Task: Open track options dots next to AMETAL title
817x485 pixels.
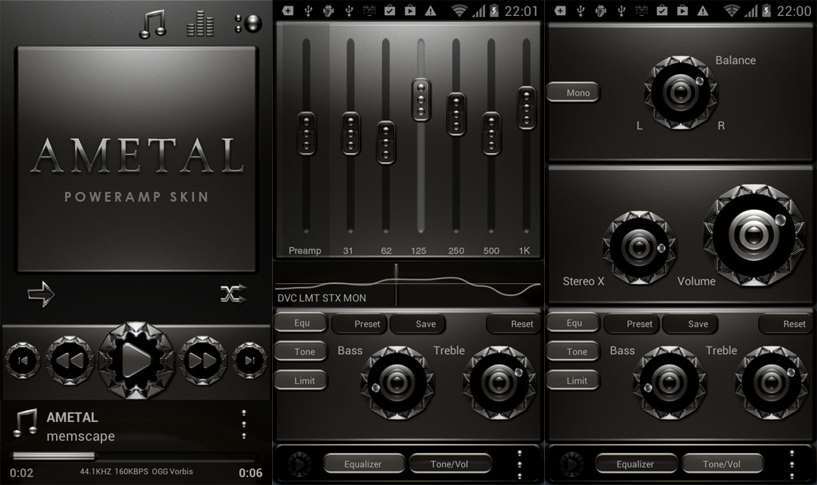Action: [243, 424]
